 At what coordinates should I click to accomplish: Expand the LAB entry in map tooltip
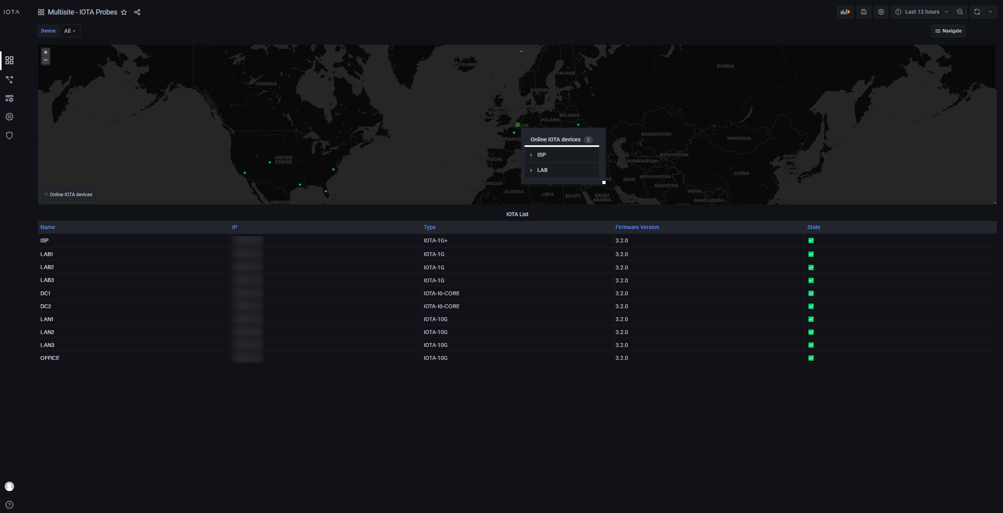[561, 170]
